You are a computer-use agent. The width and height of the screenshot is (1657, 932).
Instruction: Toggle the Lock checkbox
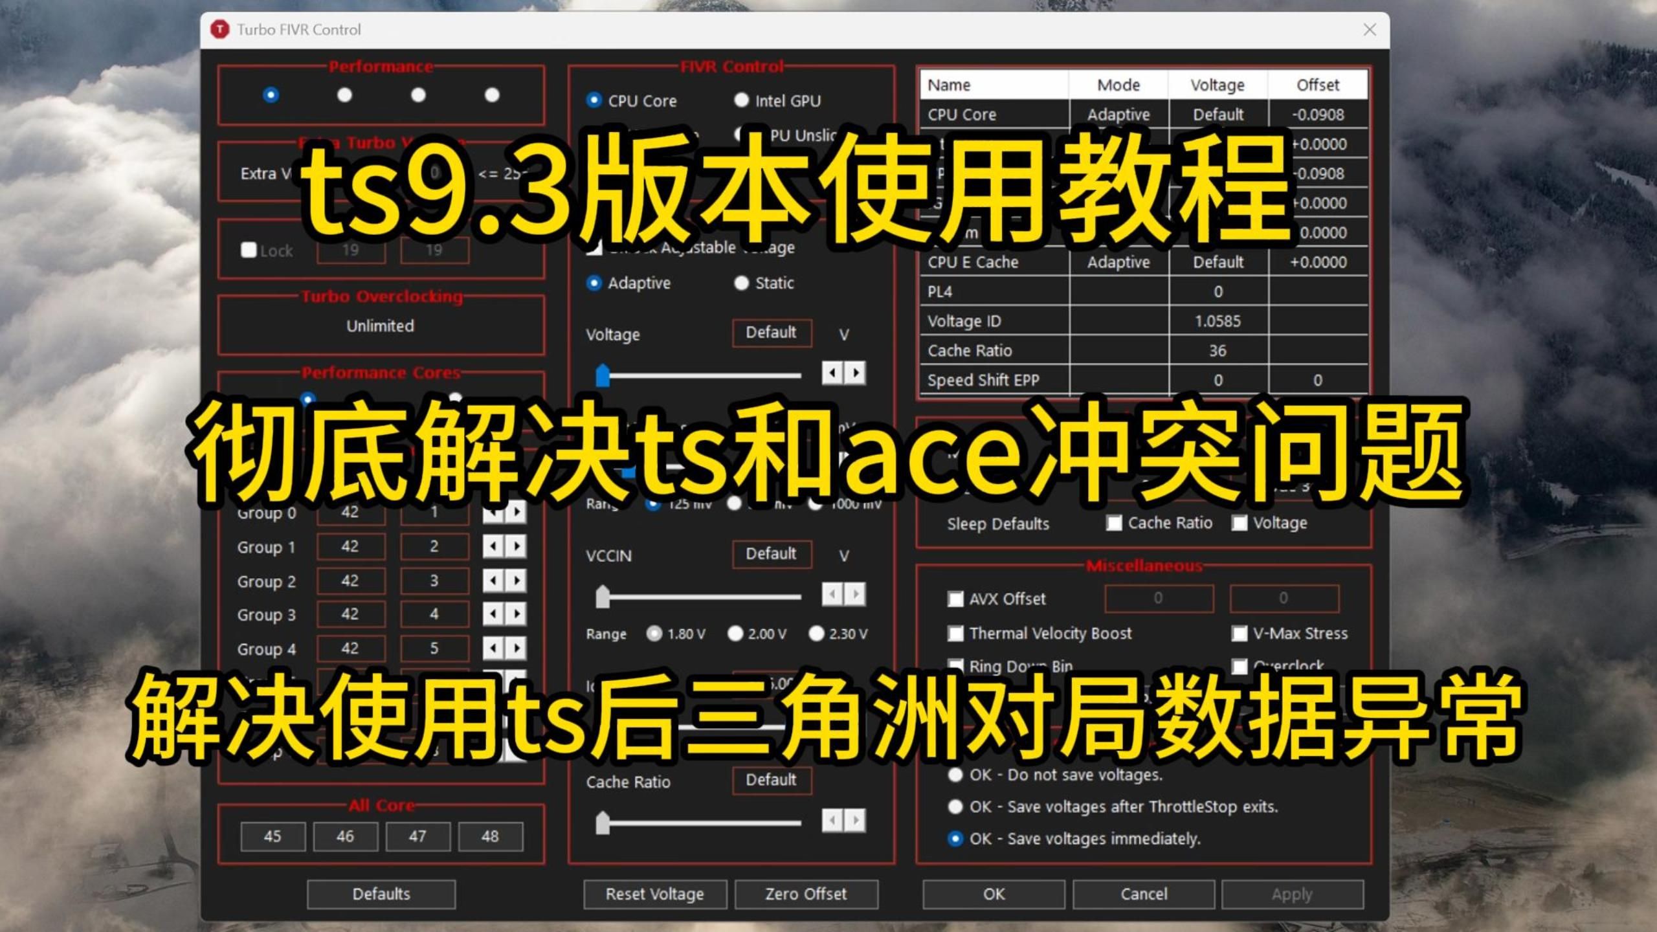tap(249, 250)
